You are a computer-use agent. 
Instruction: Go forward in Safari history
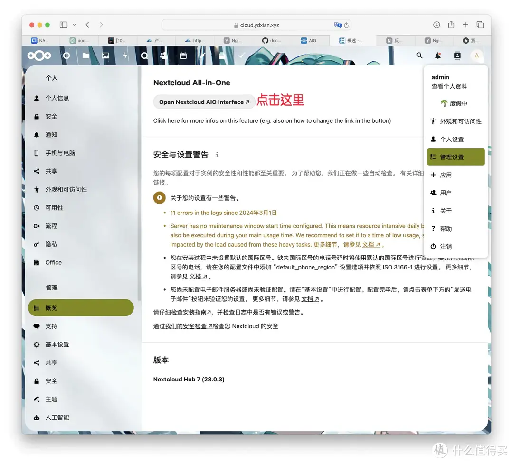(x=101, y=25)
